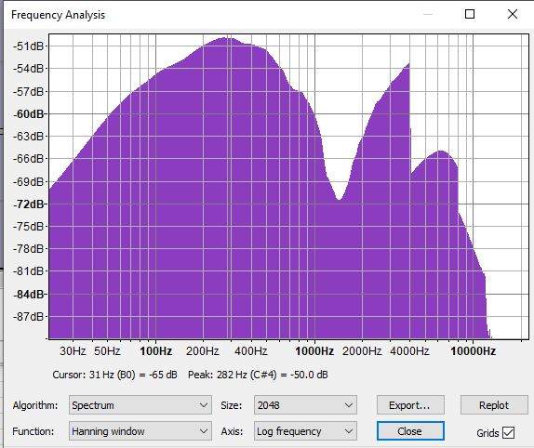Viewport: 534px width, 448px height.
Task: Close the window using the X icon
Action: point(513,14)
